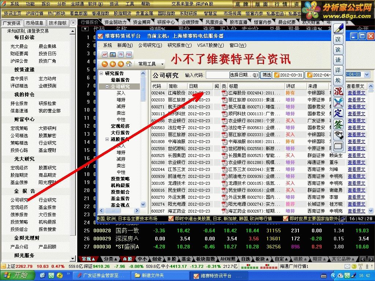The image size is (375, 281).
Task: Click the home house icon
Action: (x=129, y=64)
